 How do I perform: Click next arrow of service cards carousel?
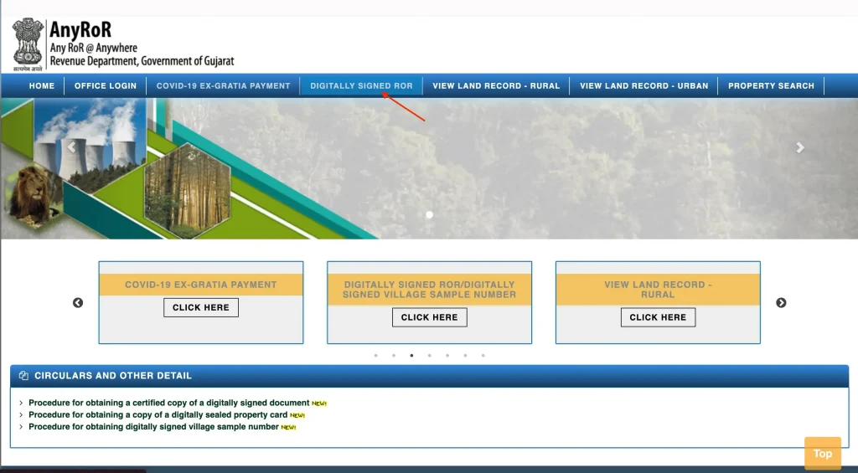[x=781, y=303]
